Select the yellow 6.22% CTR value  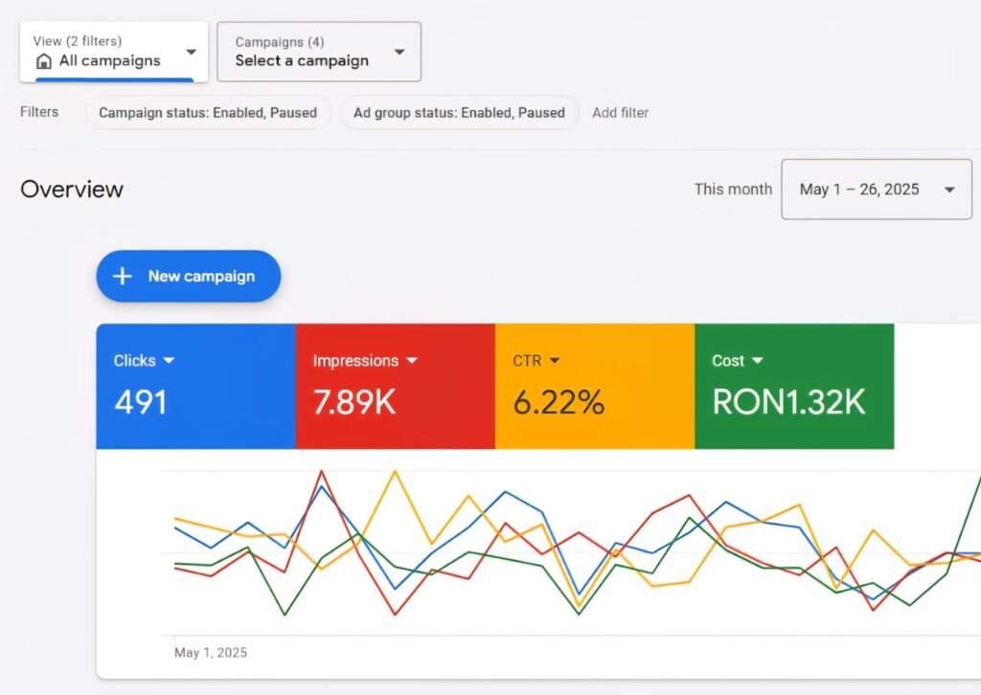coord(559,402)
